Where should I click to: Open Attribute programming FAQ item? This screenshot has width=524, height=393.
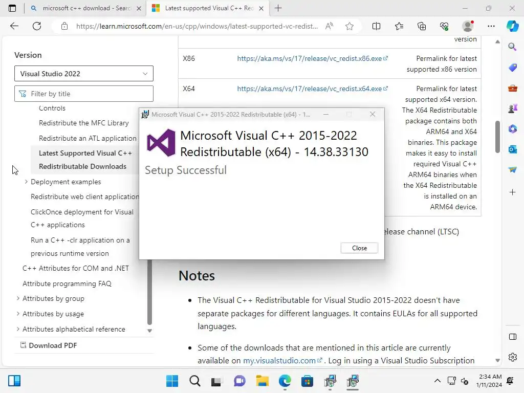(67, 283)
